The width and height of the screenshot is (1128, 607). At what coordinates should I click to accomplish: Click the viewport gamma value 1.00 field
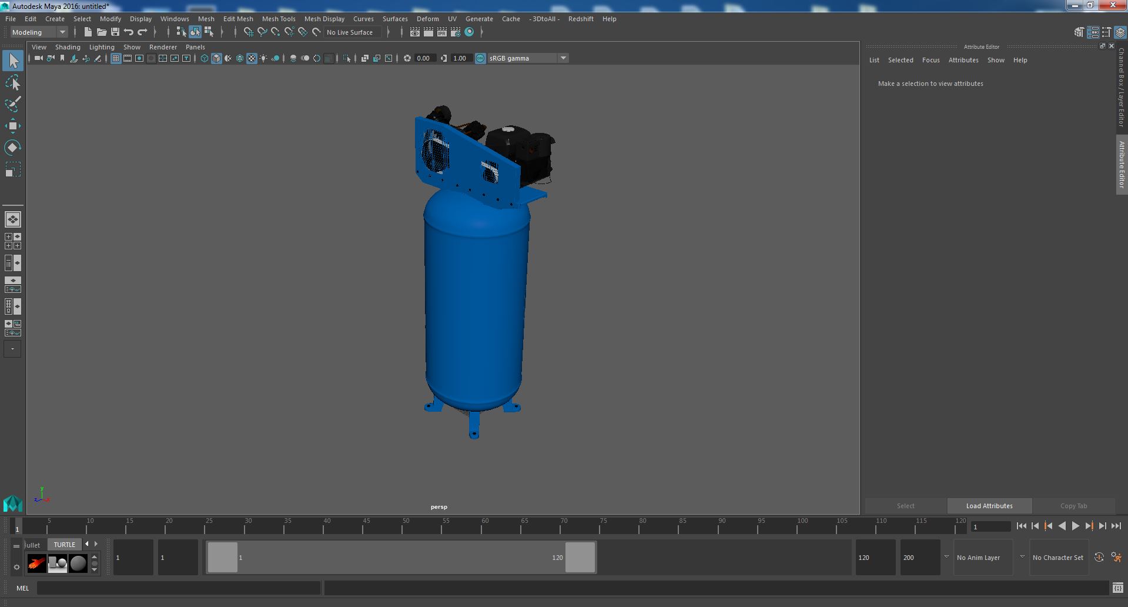click(460, 58)
